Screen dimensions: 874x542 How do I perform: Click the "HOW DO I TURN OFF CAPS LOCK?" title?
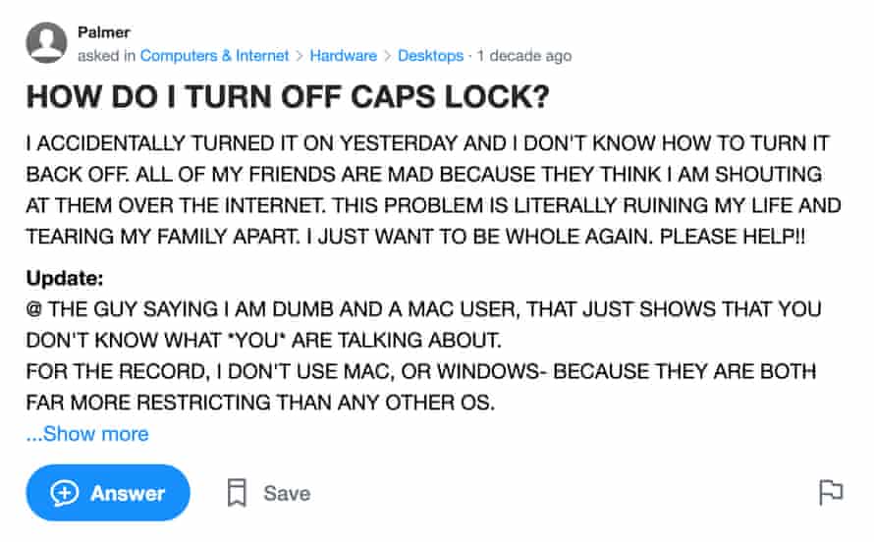pos(287,99)
